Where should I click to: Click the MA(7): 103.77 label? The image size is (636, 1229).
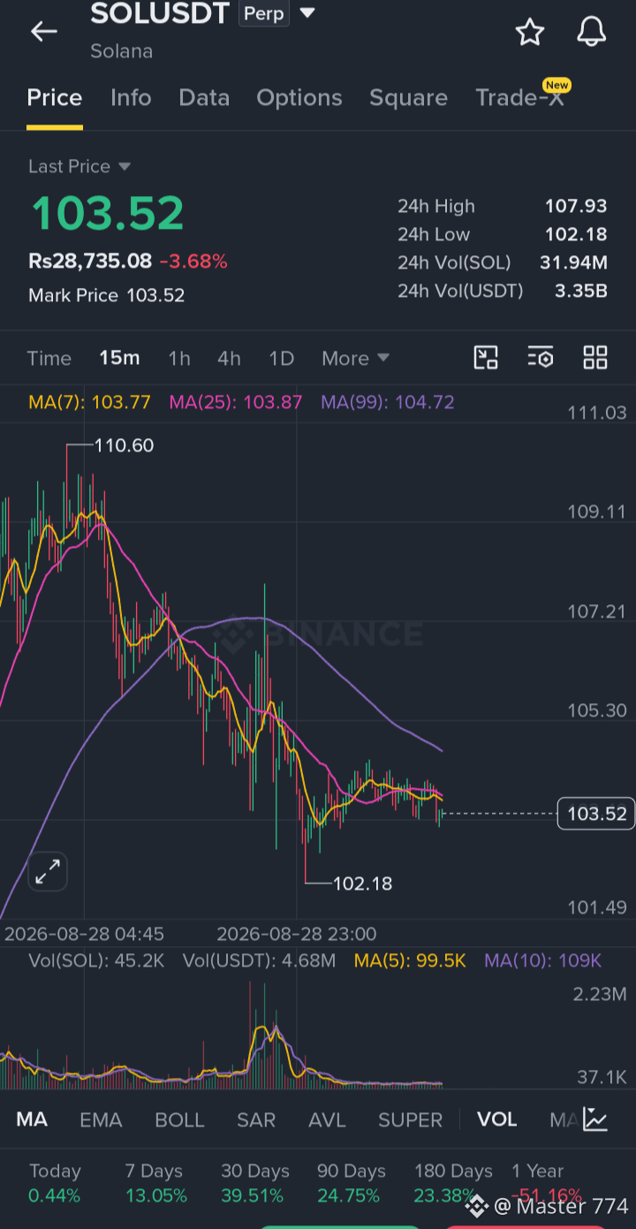click(x=89, y=402)
